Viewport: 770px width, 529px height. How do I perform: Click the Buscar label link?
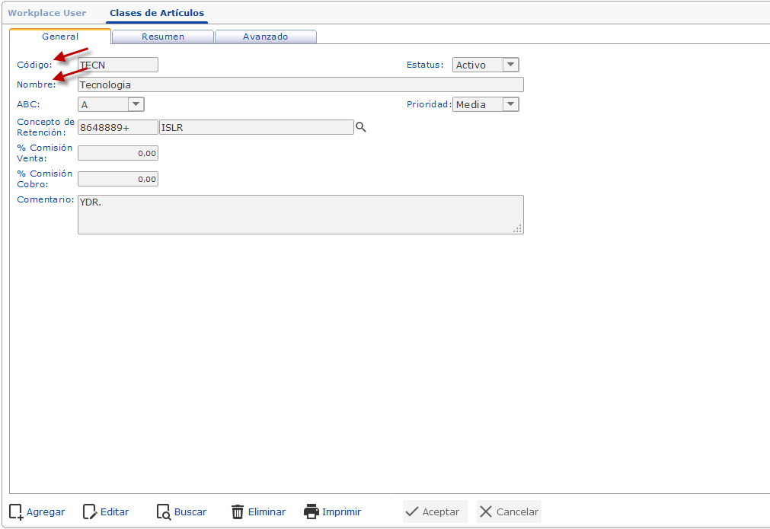(x=190, y=511)
